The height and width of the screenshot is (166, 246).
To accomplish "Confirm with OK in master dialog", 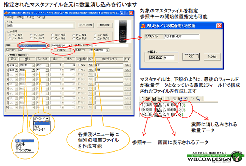I will tap(191, 57).
